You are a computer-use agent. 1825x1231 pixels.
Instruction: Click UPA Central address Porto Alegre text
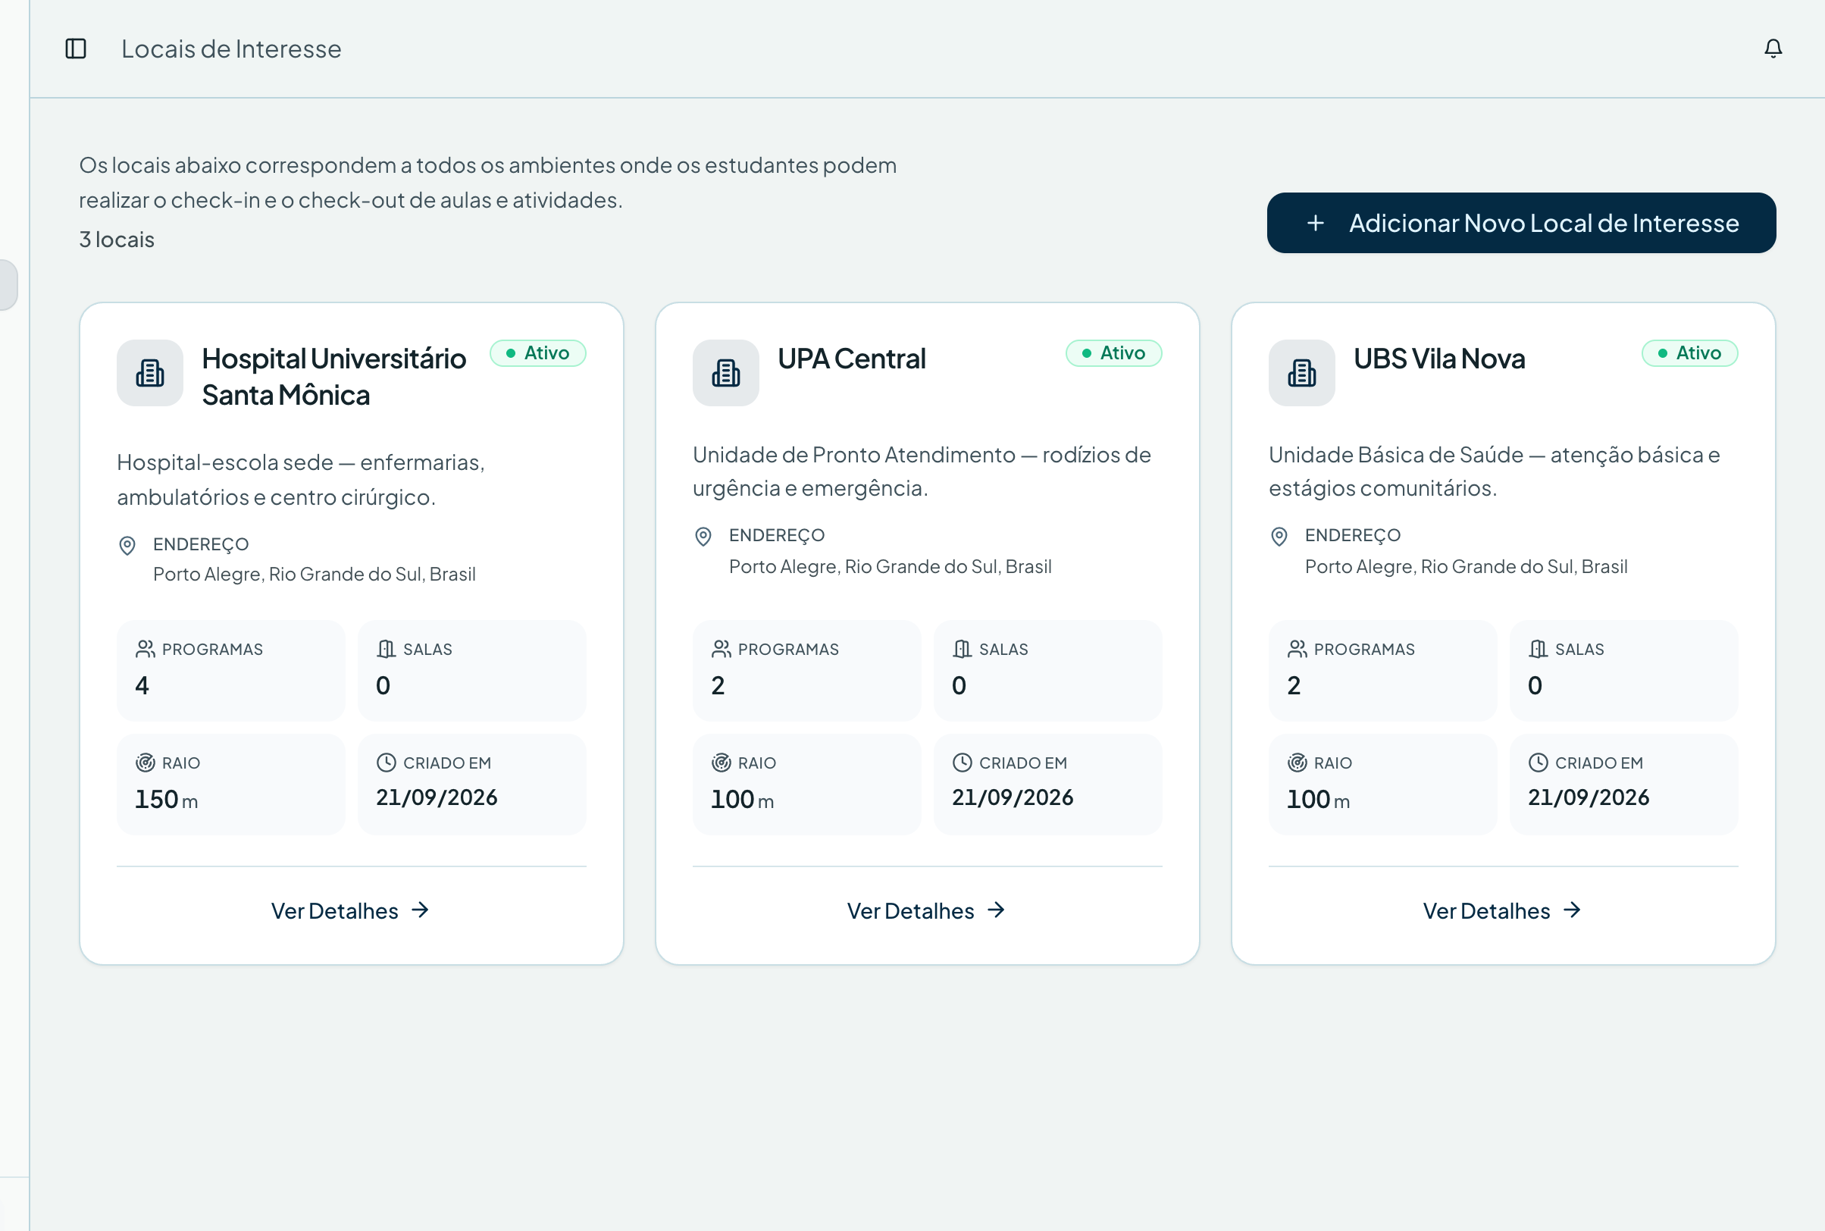pos(890,567)
